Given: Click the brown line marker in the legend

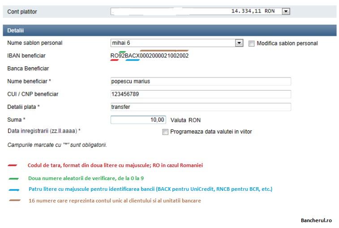Looking at the screenshot, I should pyautogui.click(x=14, y=201).
